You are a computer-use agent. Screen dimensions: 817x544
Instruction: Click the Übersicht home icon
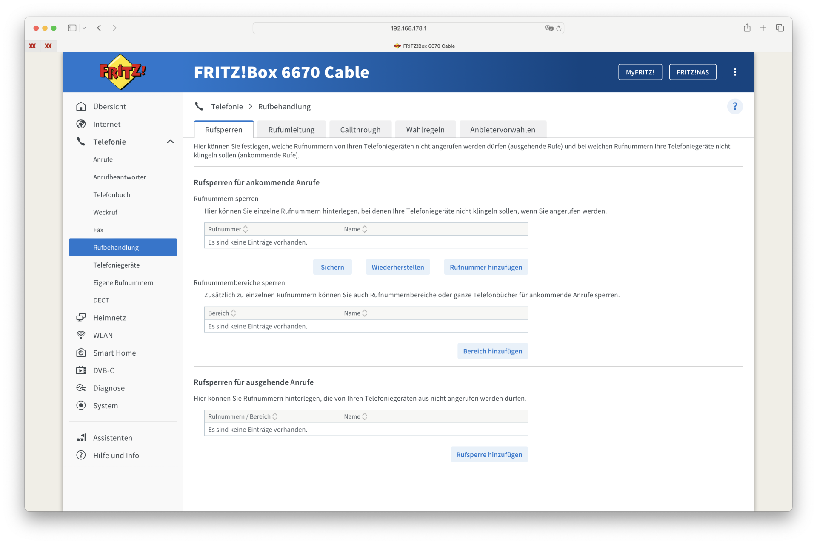(x=81, y=106)
